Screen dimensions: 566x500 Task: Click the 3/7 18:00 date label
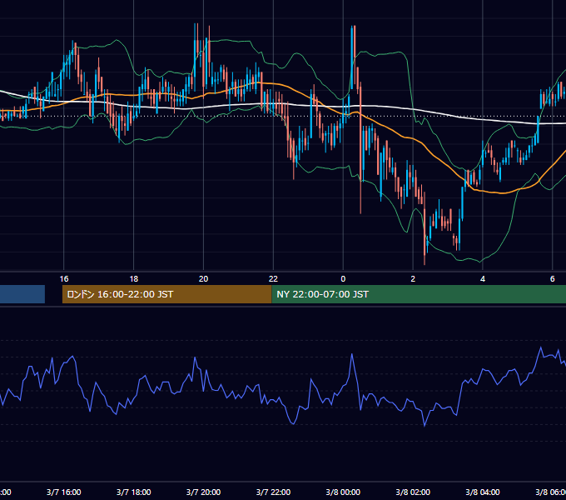tap(133, 492)
